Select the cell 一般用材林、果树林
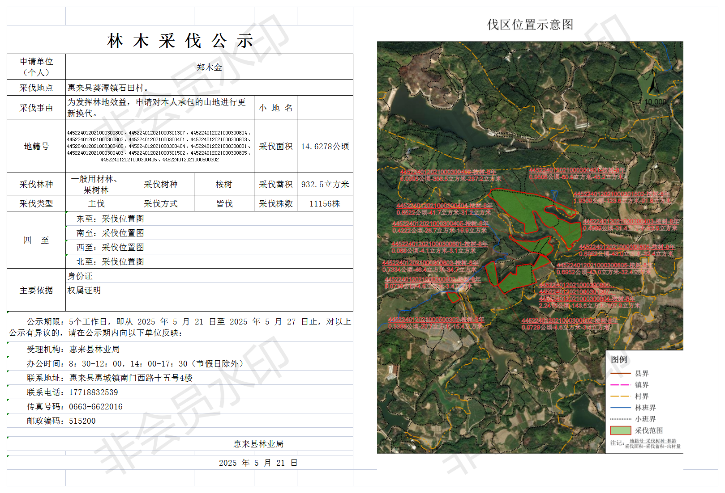The width and height of the screenshot is (725, 493). [x=96, y=184]
